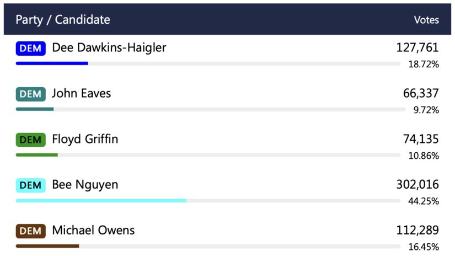Click DEM badge beside Floyd Griffin
The height and width of the screenshot is (256, 455).
[x=30, y=140]
